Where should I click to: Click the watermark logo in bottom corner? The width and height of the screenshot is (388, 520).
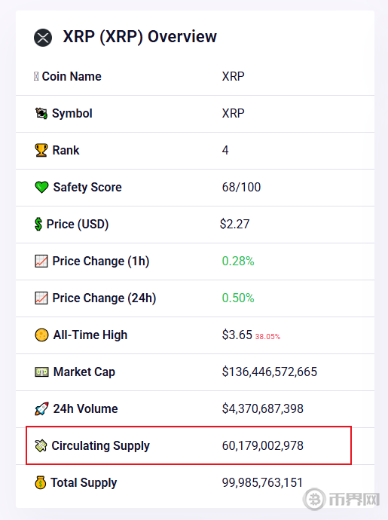point(341,499)
